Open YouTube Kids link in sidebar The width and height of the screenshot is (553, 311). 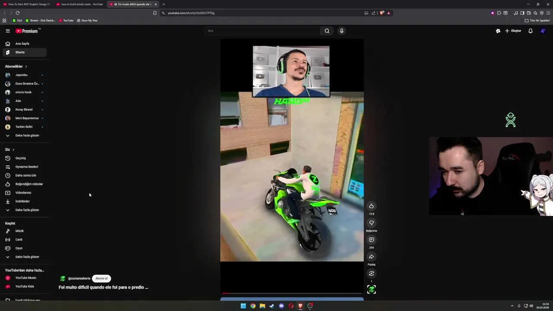[24, 286]
